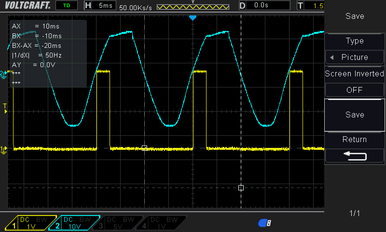
Task: Click the blue USB status icon
Action: (x=264, y=223)
